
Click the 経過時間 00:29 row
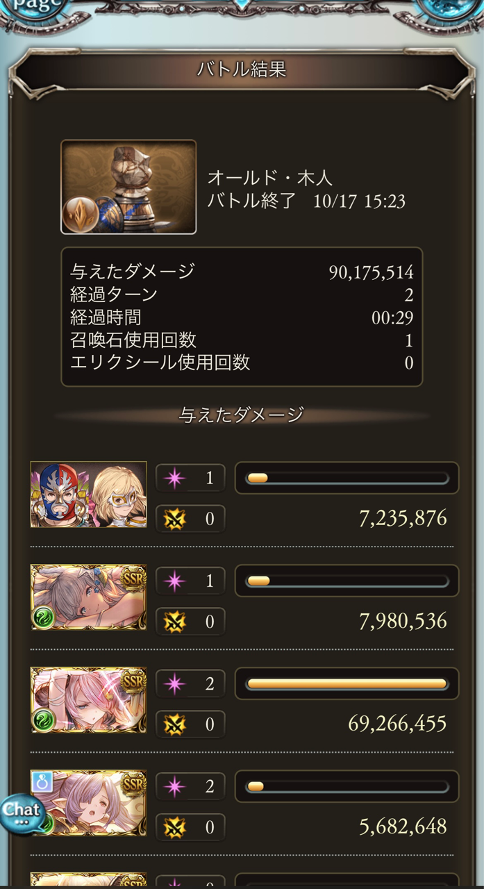[242, 317]
